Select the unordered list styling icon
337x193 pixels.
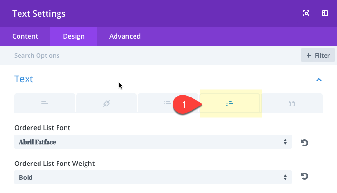click(x=166, y=103)
